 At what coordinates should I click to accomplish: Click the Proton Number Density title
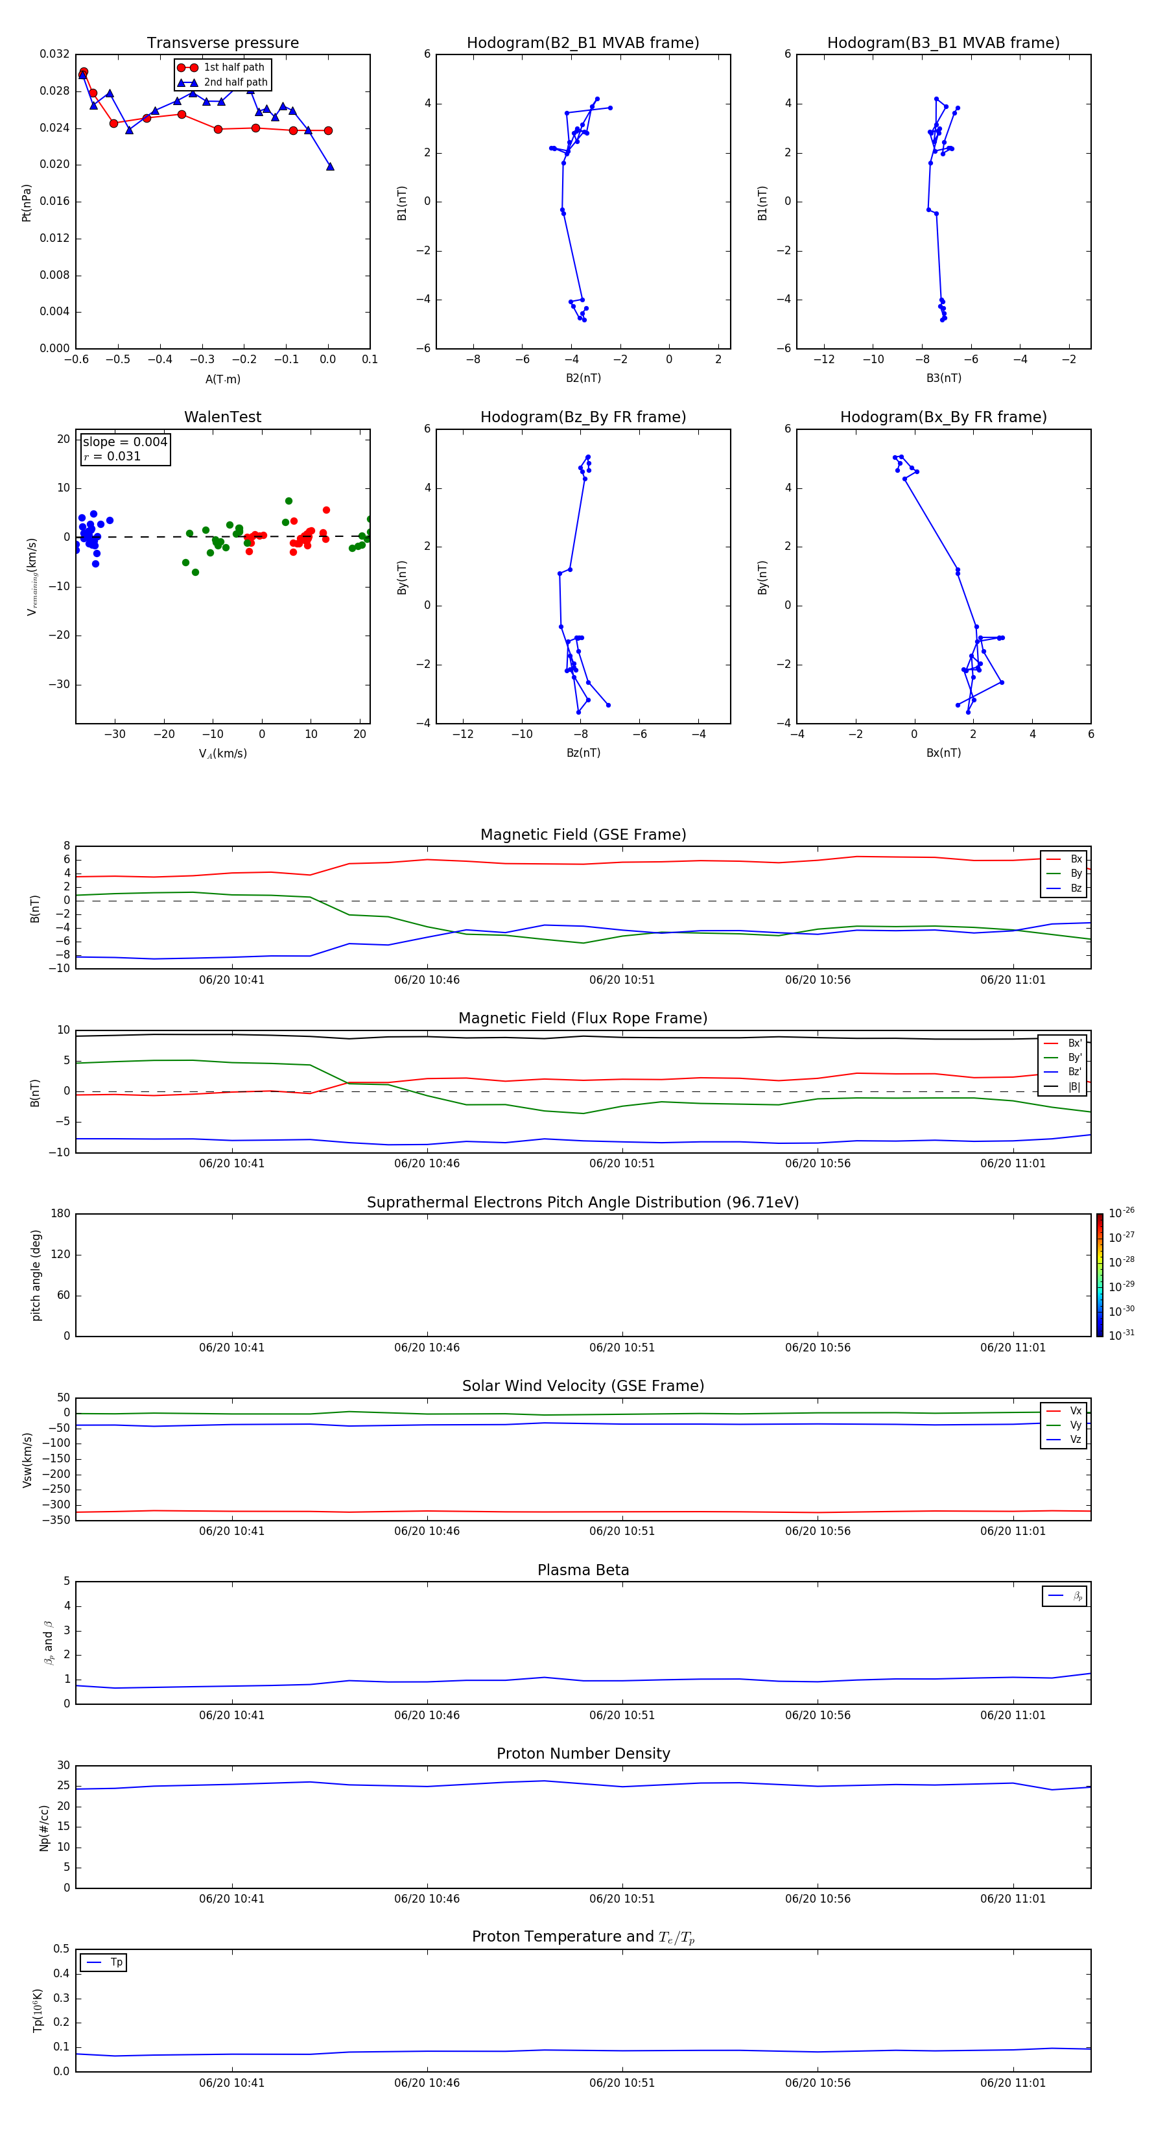tap(583, 1754)
